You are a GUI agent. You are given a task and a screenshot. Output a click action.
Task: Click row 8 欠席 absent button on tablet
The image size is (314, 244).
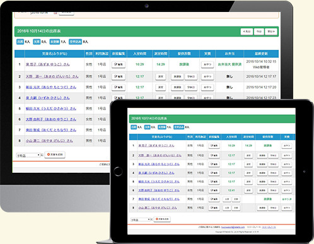(236, 208)
